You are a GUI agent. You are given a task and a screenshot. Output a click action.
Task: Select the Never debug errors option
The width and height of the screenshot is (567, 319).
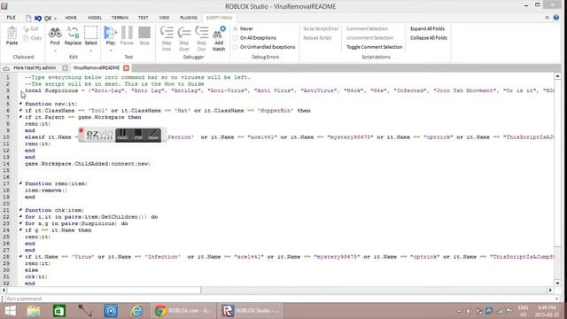(x=236, y=28)
